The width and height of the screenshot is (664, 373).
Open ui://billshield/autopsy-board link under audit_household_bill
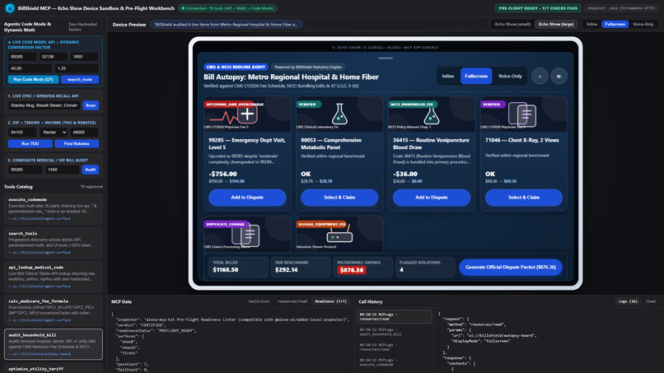coord(41,354)
